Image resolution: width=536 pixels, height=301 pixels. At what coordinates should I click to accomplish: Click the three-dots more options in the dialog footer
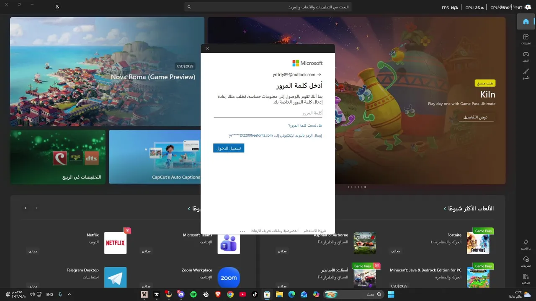click(x=242, y=231)
